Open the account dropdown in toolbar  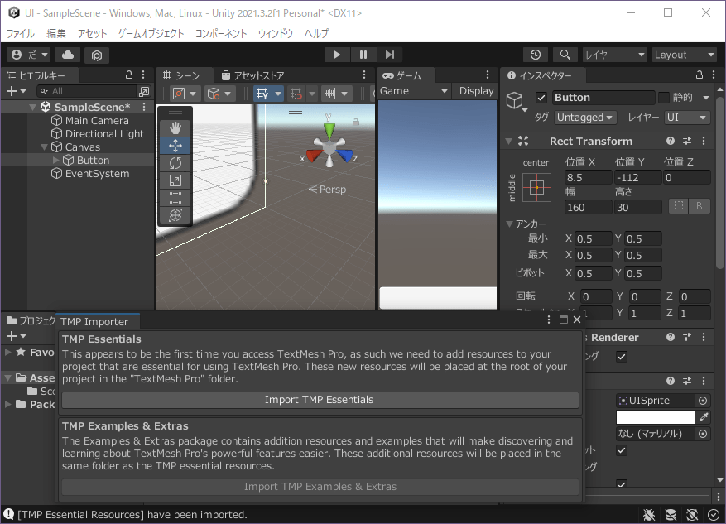(30, 55)
